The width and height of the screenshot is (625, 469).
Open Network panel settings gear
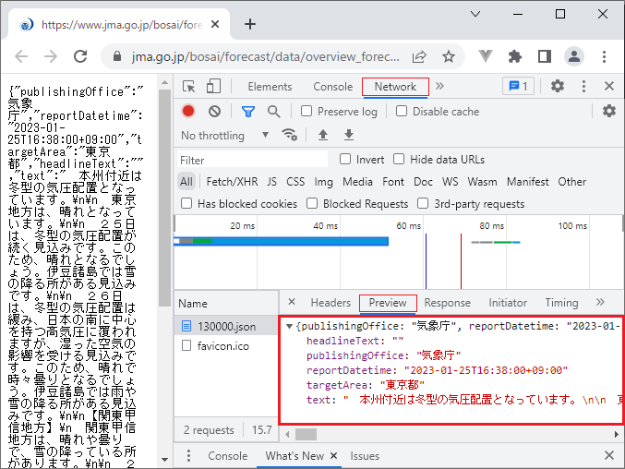[608, 111]
